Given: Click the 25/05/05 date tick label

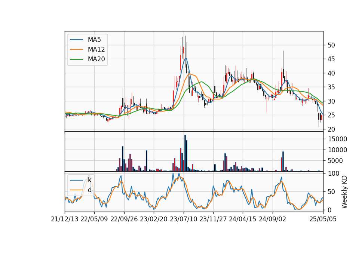Looking at the screenshot, I should 323,219.
